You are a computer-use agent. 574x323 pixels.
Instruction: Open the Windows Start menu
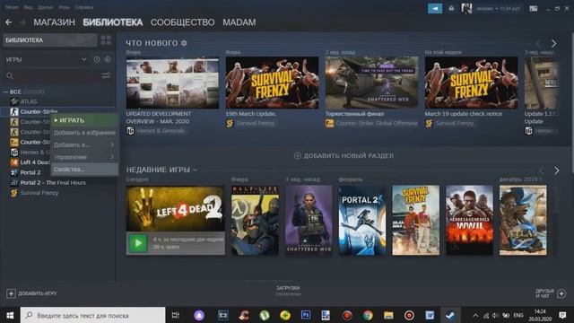click(x=10, y=315)
